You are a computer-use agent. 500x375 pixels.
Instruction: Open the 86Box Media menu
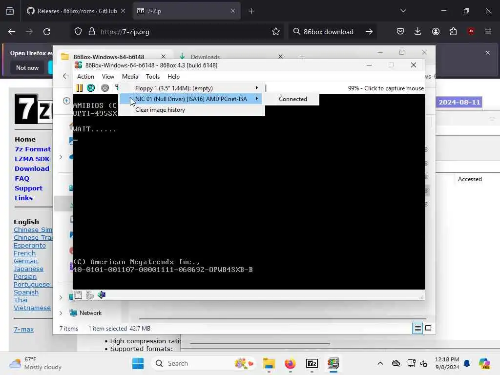click(x=130, y=77)
